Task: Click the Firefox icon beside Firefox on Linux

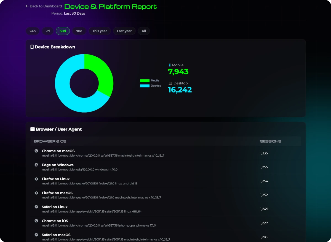Action: (36, 179)
